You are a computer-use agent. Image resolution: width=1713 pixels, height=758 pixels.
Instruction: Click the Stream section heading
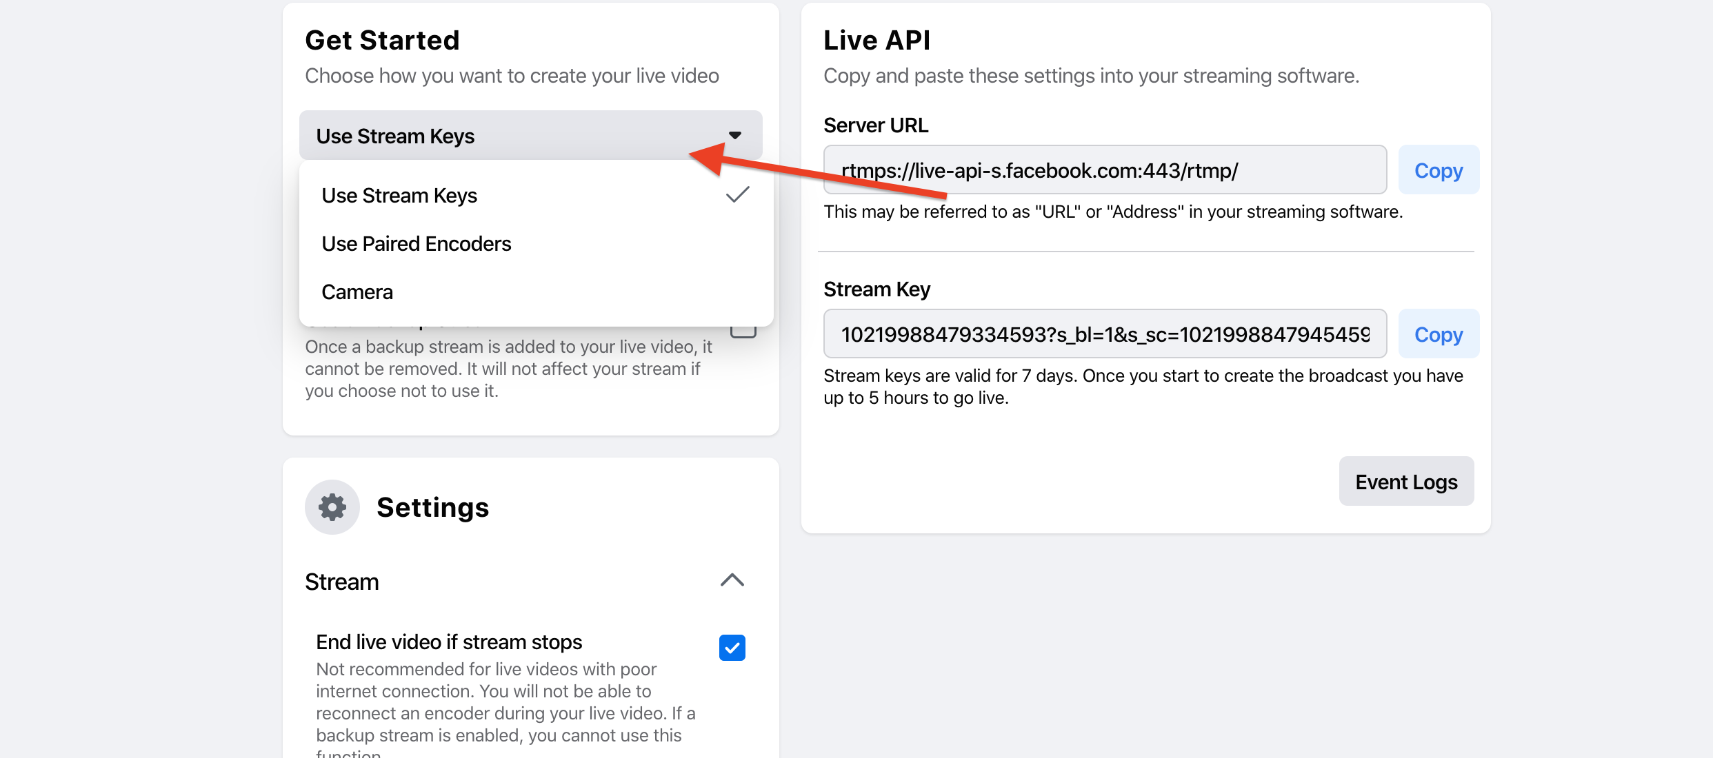point(342,582)
